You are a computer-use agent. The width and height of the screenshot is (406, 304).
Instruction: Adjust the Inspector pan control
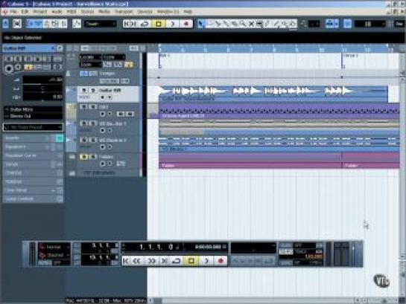pos(42,88)
